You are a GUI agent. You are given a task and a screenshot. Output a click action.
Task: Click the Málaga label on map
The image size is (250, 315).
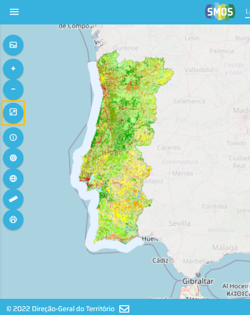225,247
